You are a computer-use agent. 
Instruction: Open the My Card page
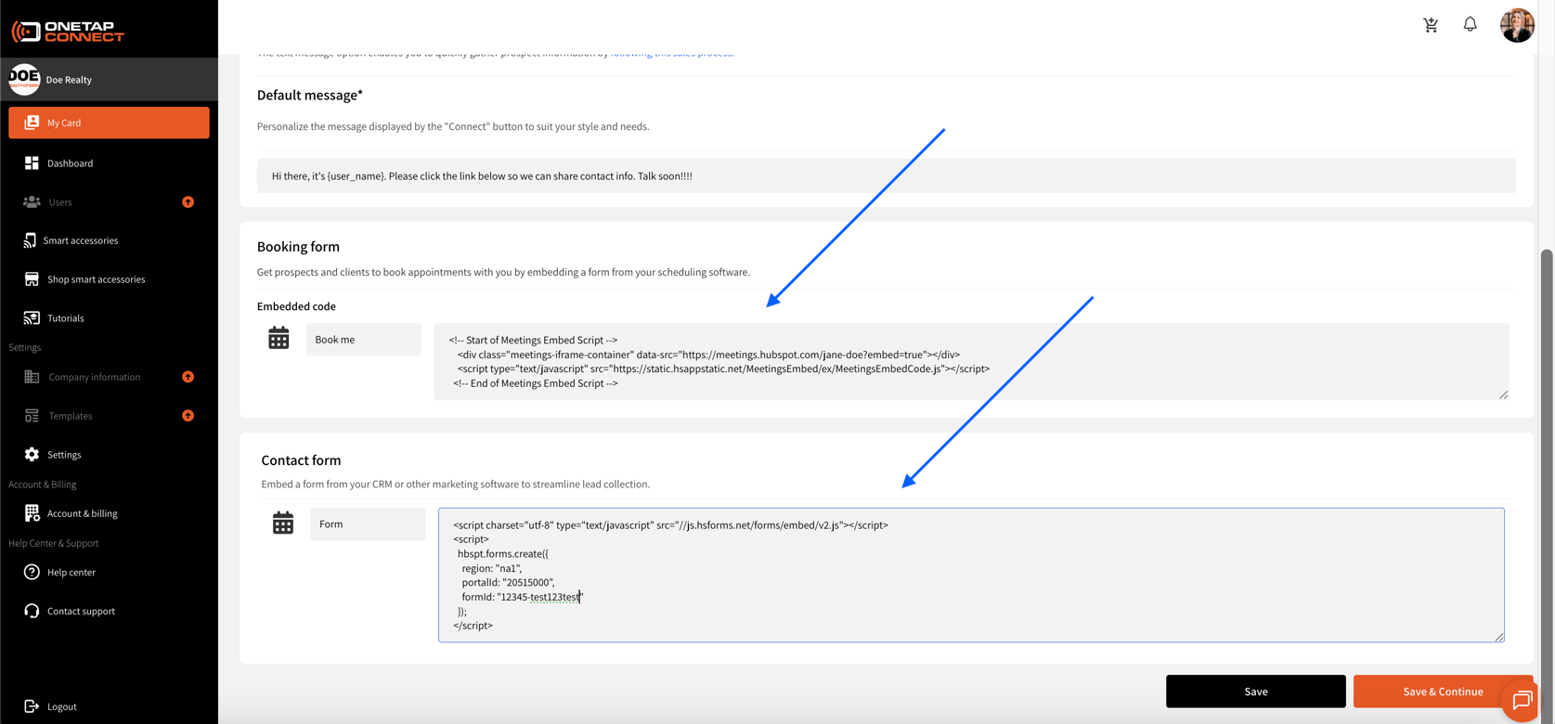click(x=109, y=123)
